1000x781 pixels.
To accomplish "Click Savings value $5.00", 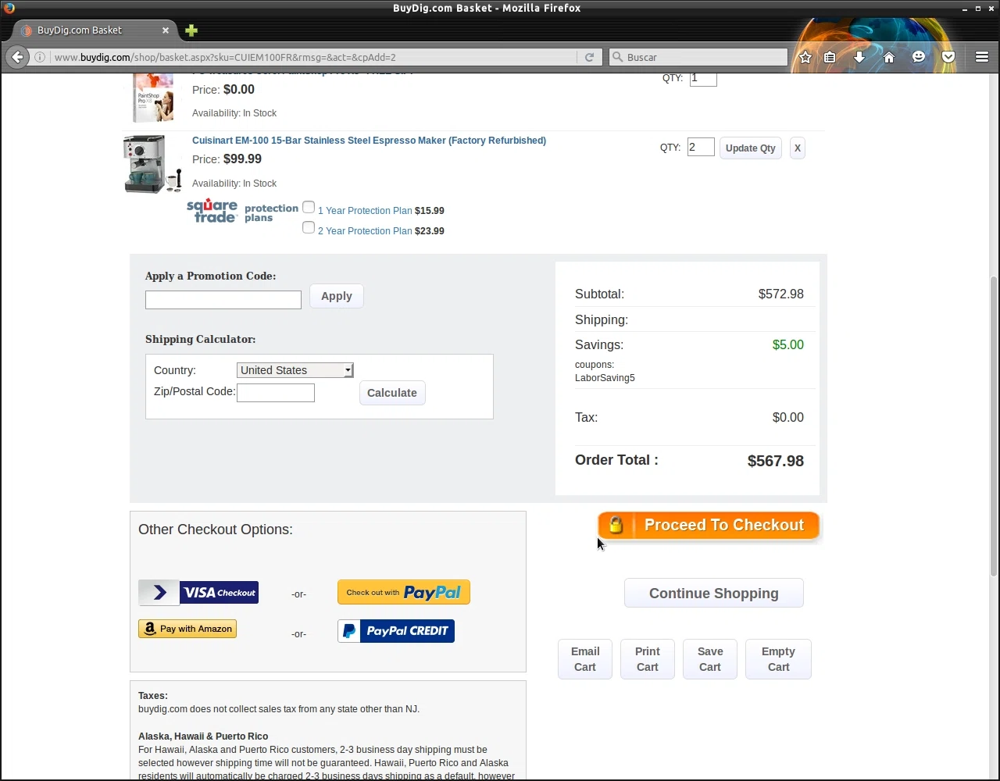I will pyautogui.click(x=787, y=345).
